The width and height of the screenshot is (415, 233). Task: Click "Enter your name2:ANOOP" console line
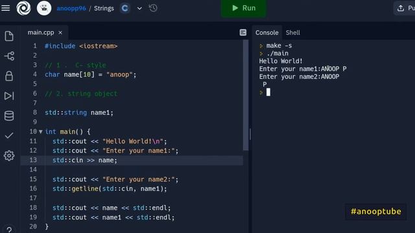pos(299,76)
